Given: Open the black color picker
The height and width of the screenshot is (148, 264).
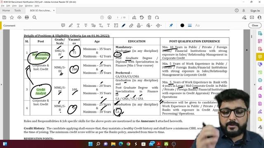Looking at the screenshot, I should (182, 25).
